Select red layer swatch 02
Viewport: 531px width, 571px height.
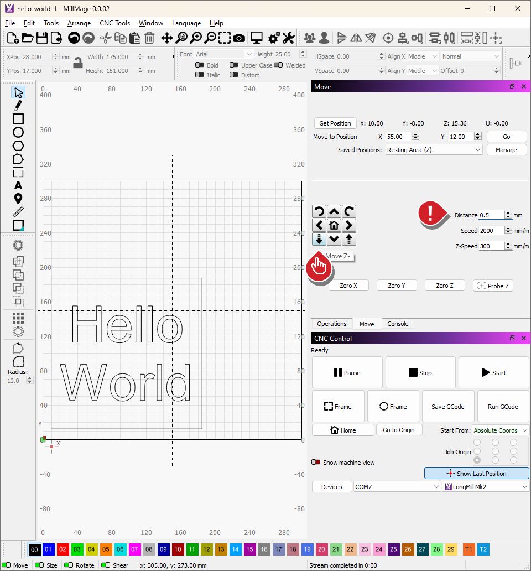63,549
